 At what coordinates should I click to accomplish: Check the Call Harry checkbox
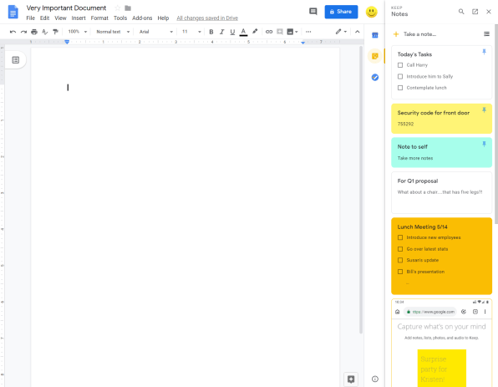400,65
